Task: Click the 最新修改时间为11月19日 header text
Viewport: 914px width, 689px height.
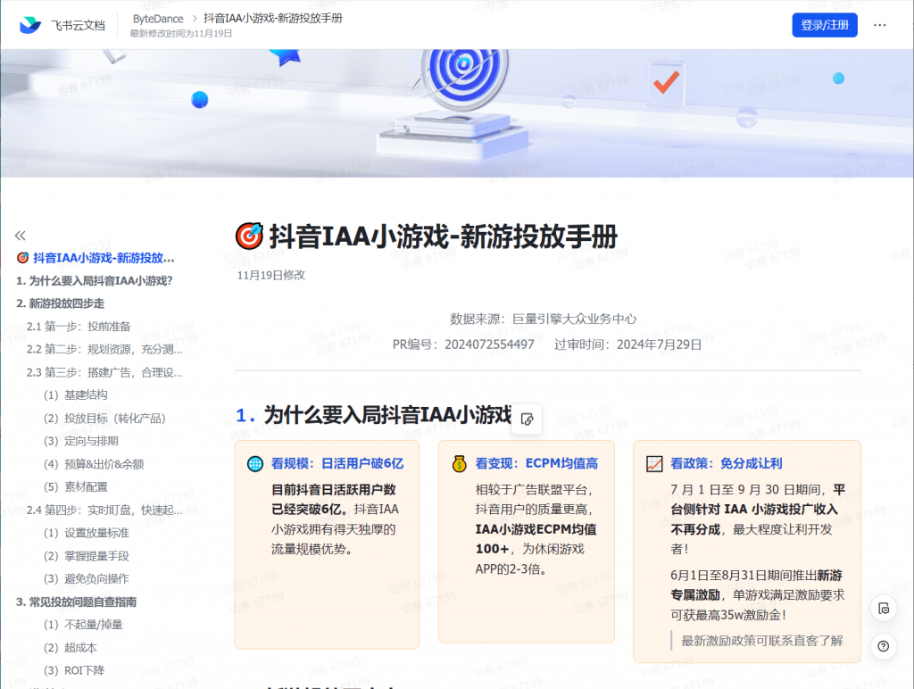Action: 180,34
